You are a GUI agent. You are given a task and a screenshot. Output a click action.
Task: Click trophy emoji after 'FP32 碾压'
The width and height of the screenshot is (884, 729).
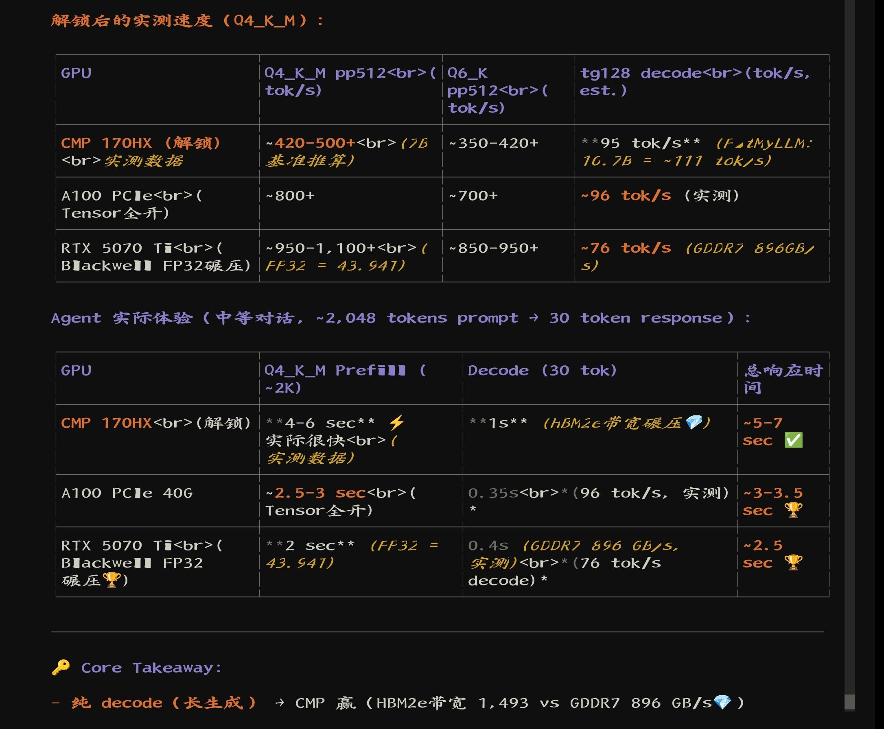112,580
